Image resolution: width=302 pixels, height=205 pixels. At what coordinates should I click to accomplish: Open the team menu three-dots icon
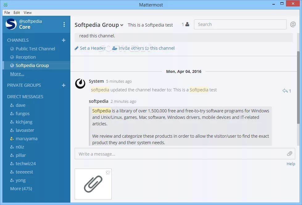click(x=64, y=24)
